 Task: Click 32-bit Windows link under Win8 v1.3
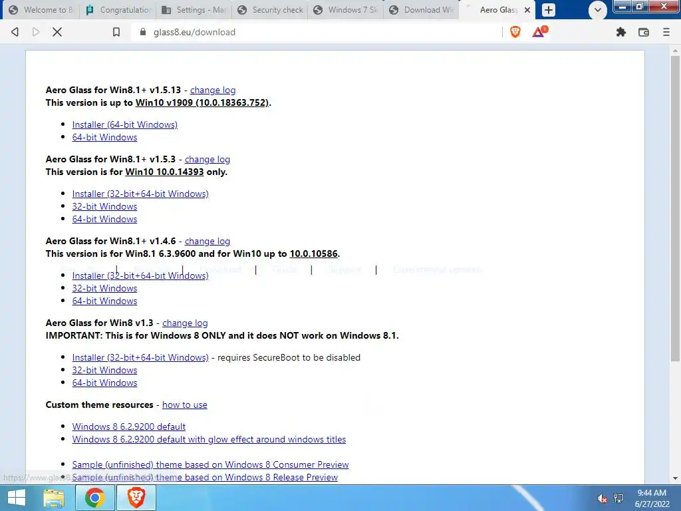click(104, 370)
